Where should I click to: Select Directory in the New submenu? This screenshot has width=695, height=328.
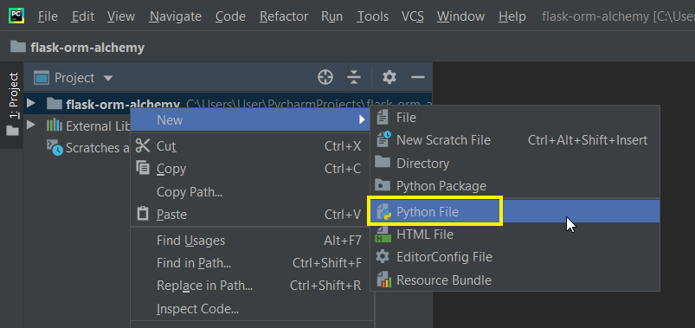(515, 163)
